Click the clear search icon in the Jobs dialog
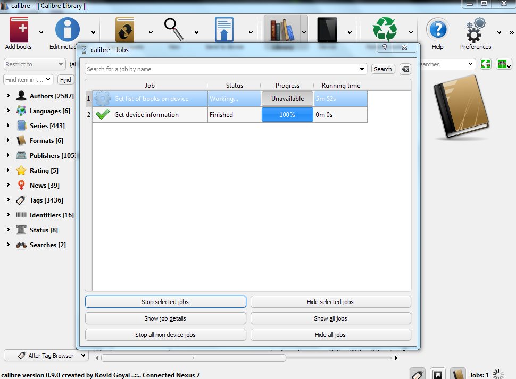Screen dimensions: 516x379 (405, 69)
